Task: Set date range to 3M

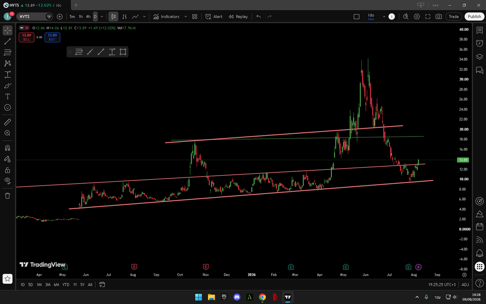Action: pos(48,285)
